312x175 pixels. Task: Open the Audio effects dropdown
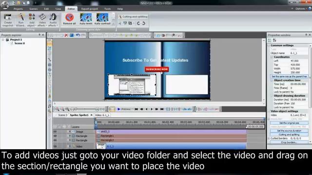(x=53, y=20)
